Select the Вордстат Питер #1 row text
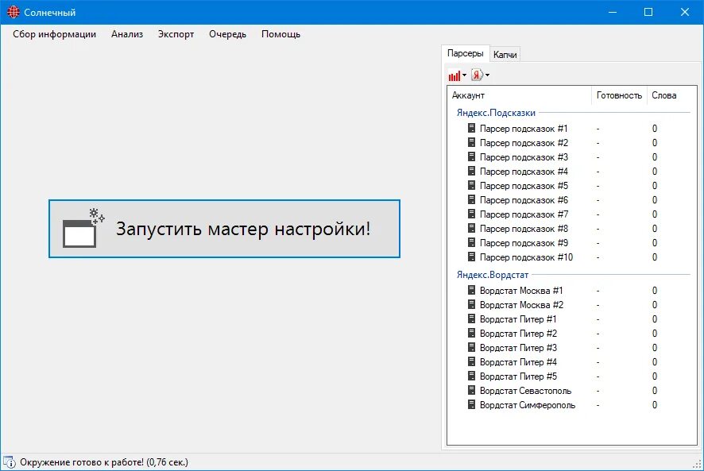 [518, 319]
